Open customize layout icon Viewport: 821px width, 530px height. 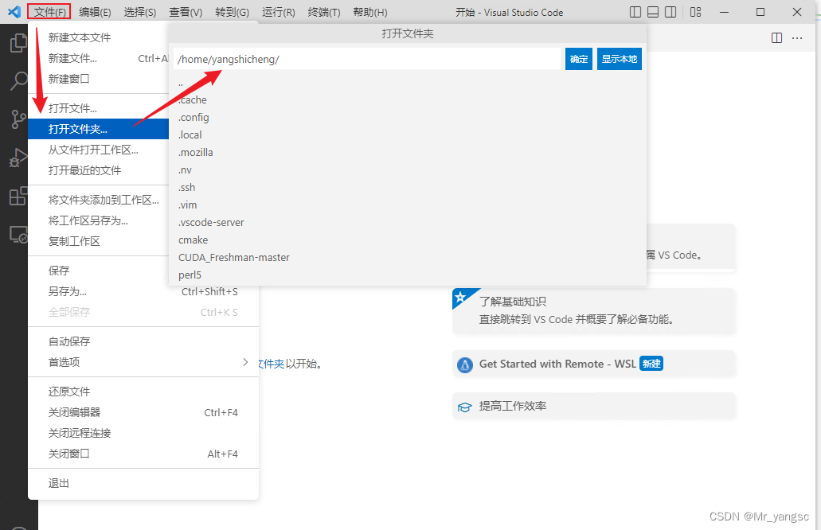[695, 11]
